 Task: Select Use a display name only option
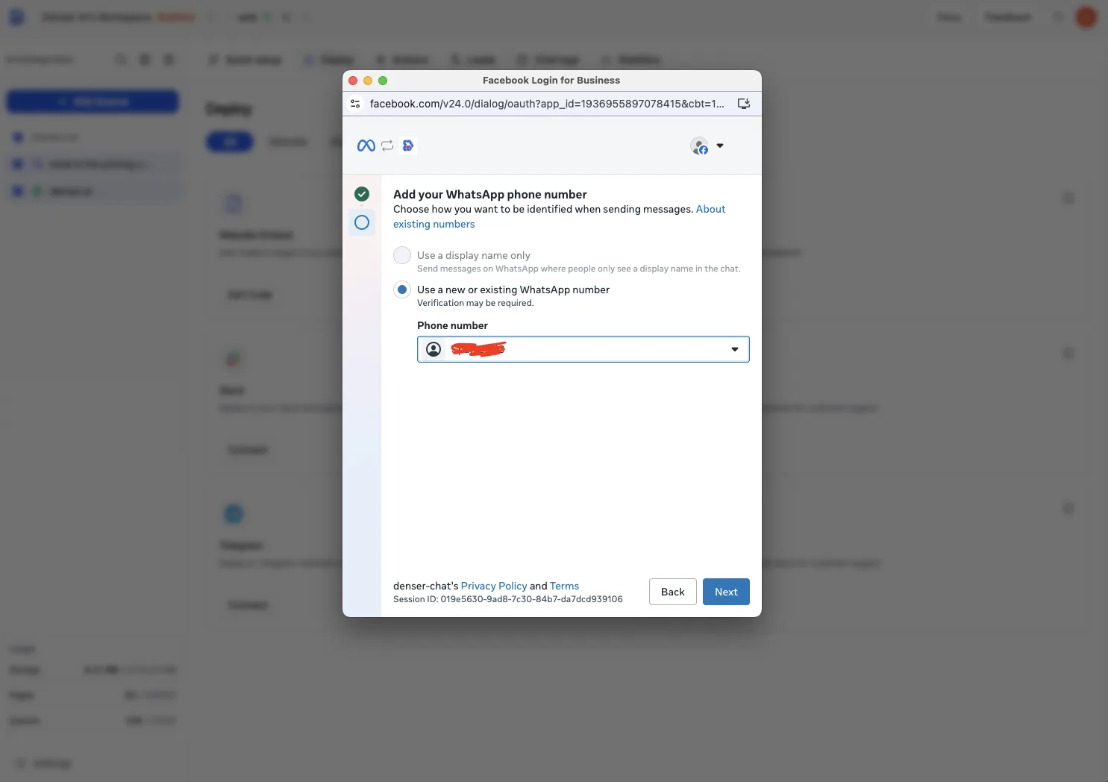coord(402,255)
